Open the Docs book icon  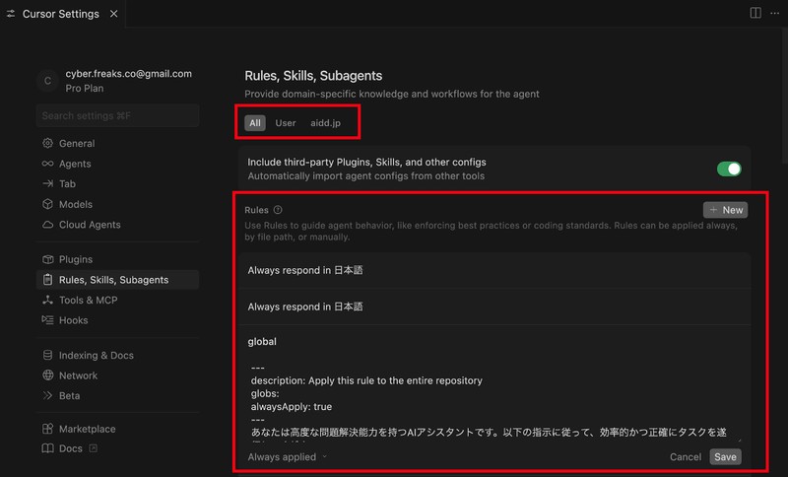click(47, 448)
